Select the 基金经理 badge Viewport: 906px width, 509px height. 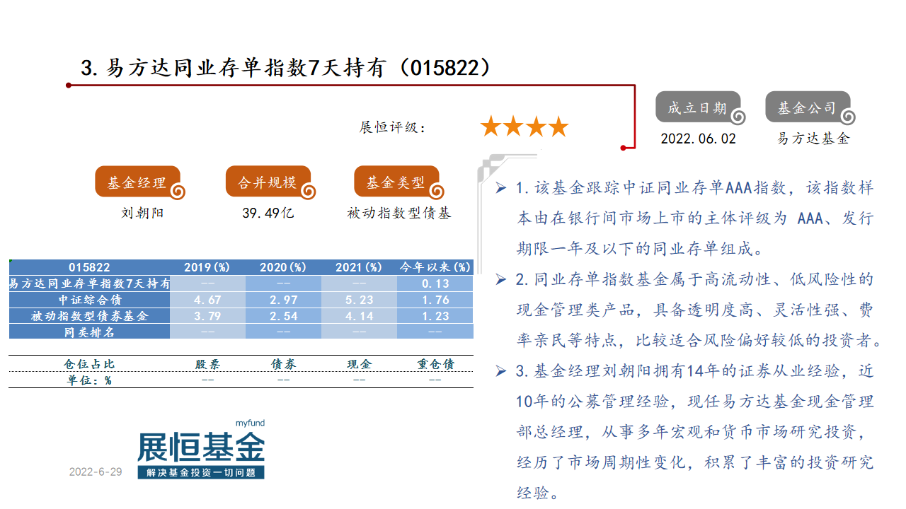139,182
